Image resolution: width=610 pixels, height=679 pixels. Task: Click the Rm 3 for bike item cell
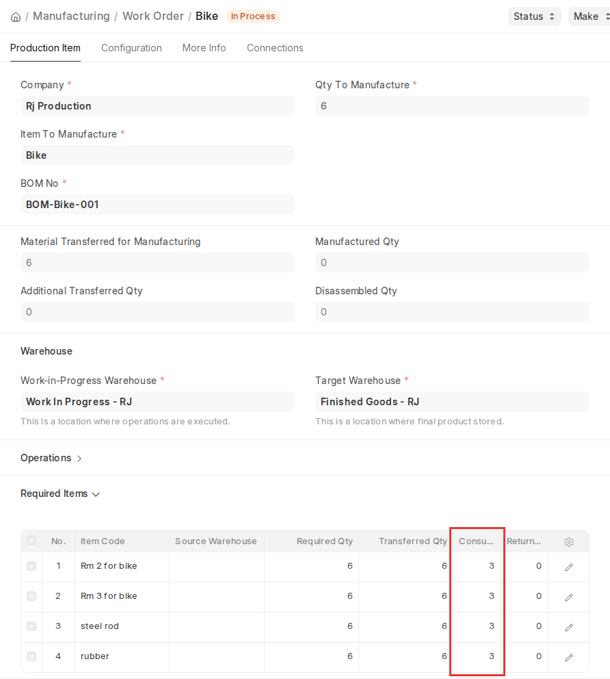click(122, 596)
